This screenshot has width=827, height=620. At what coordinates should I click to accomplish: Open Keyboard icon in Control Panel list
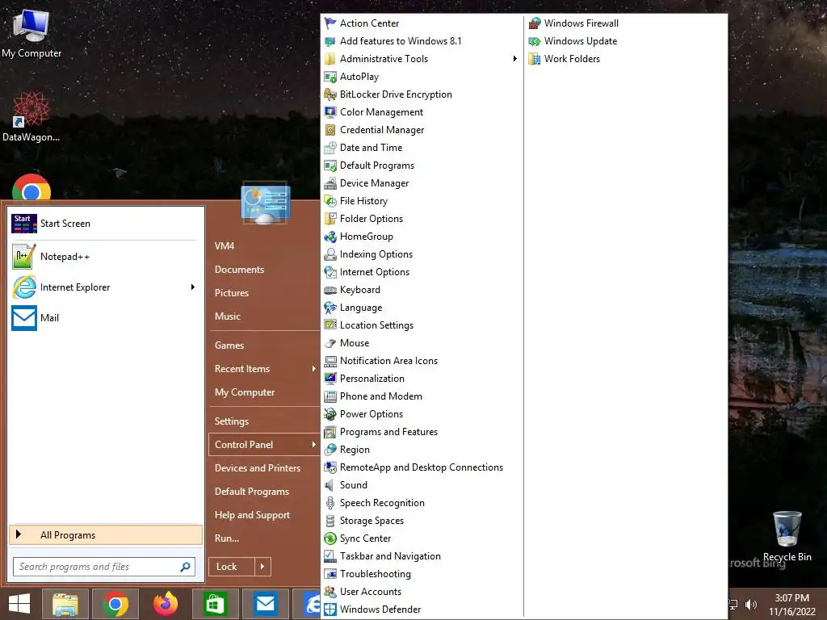pyautogui.click(x=330, y=290)
